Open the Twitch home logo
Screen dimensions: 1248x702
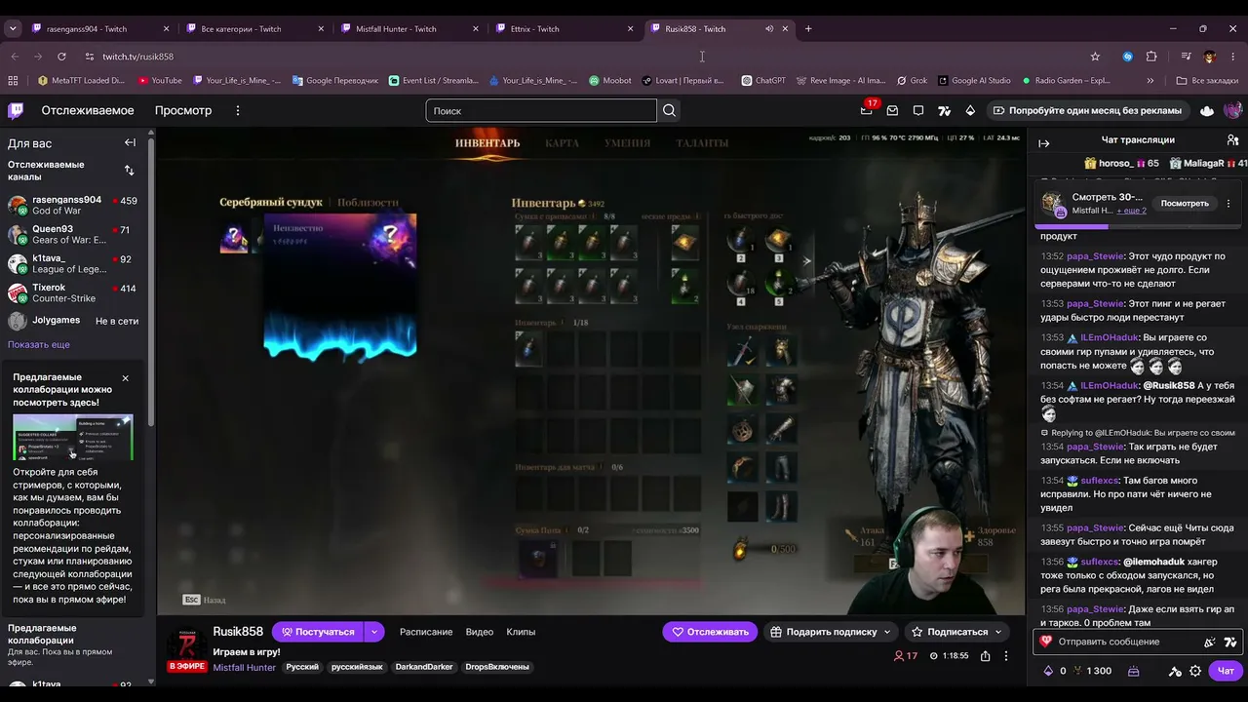click(16, 110)
